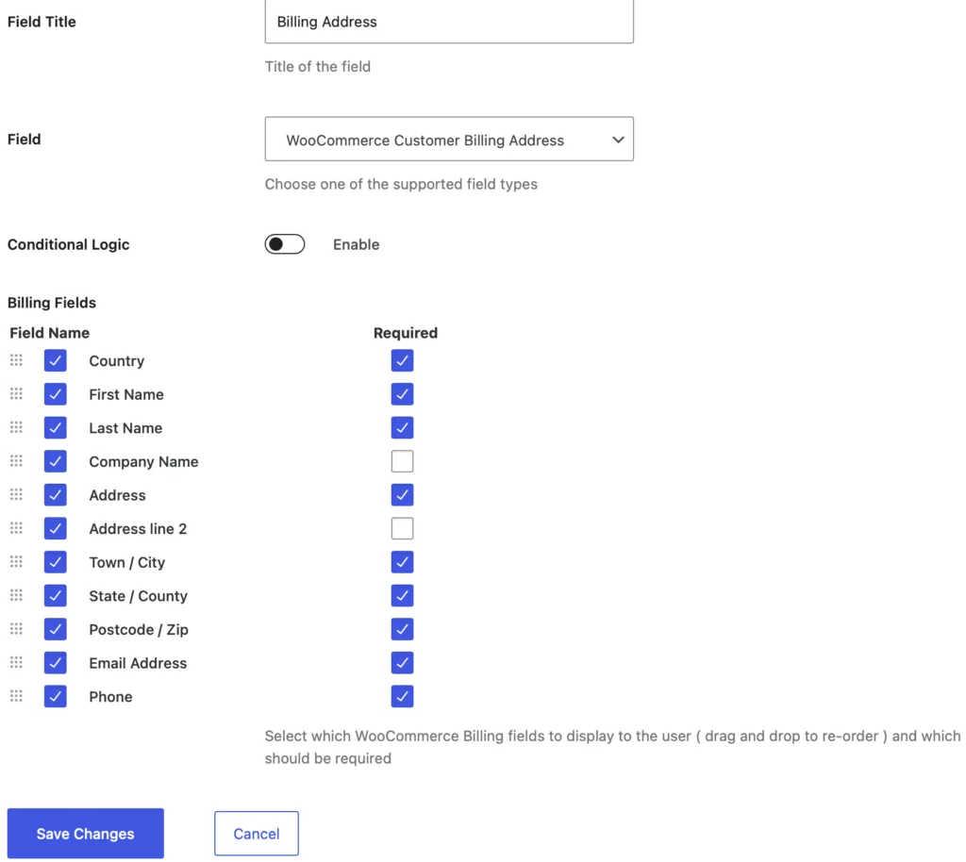Make Last Name not required
This screenshot has height=862, width=966.
(x=402, y=428)
